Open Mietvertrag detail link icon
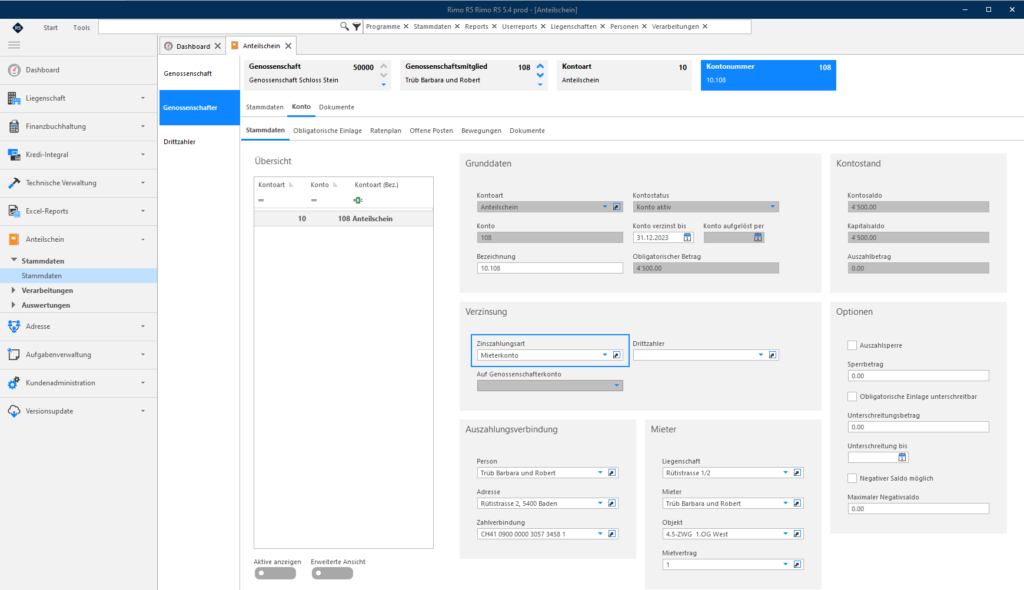This screenshot has height=590, width=1024. coord(797,565)
